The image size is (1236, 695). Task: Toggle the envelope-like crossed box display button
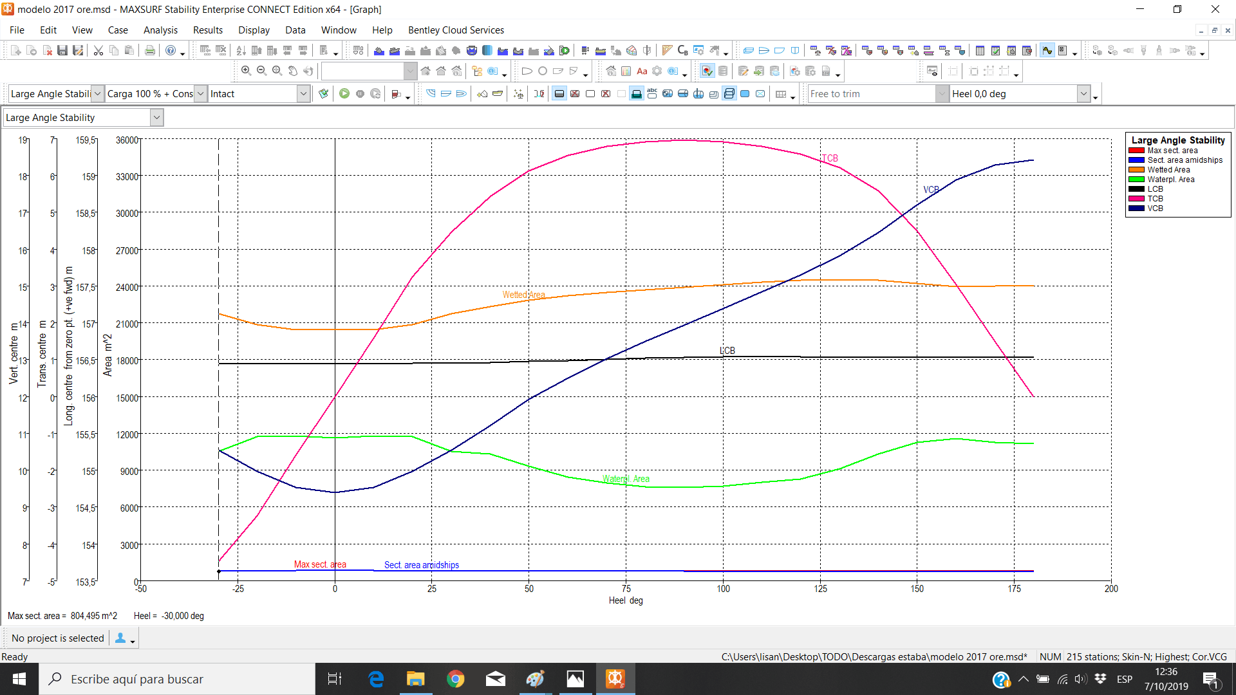(x=760, y=94)
